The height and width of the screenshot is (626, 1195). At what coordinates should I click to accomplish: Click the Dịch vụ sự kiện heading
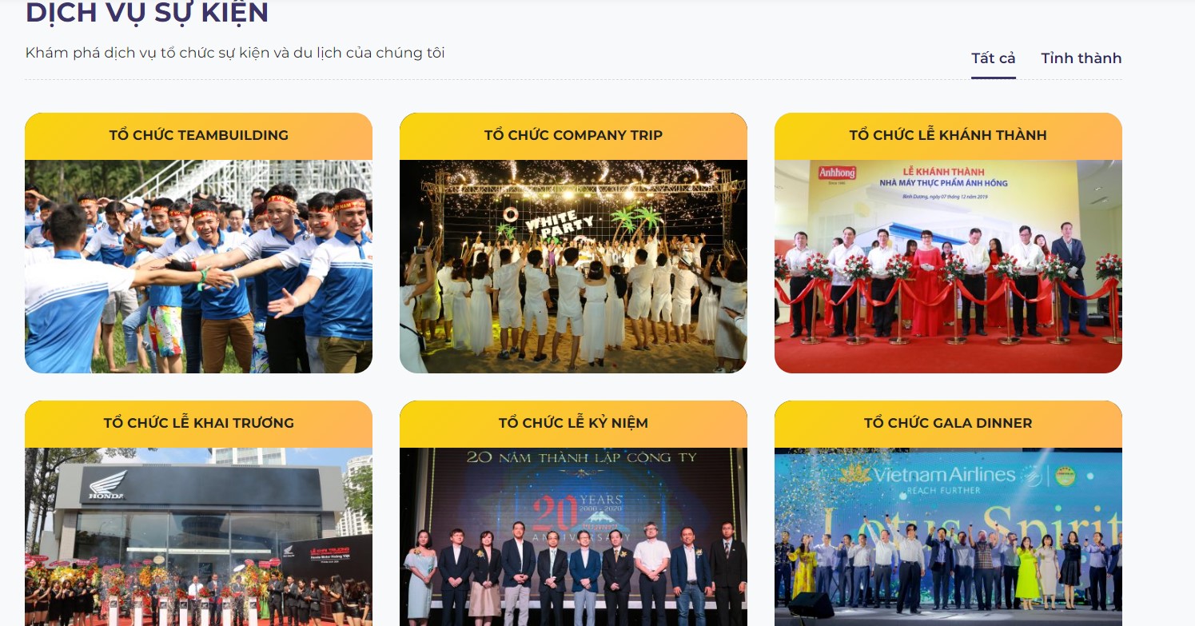(x=147, y=12)
